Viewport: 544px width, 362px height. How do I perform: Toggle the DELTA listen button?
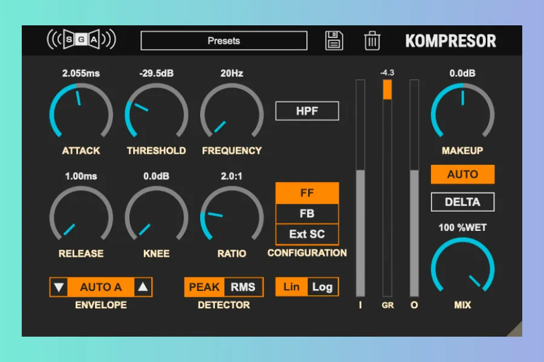click(462, 202)
